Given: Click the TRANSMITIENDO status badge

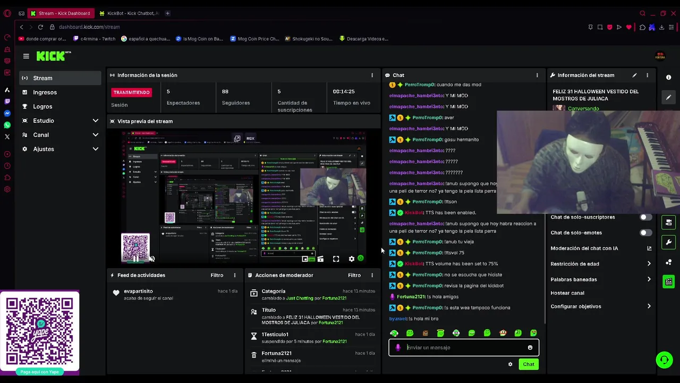Looking at the screenshot, I should [x=131, y=93].
